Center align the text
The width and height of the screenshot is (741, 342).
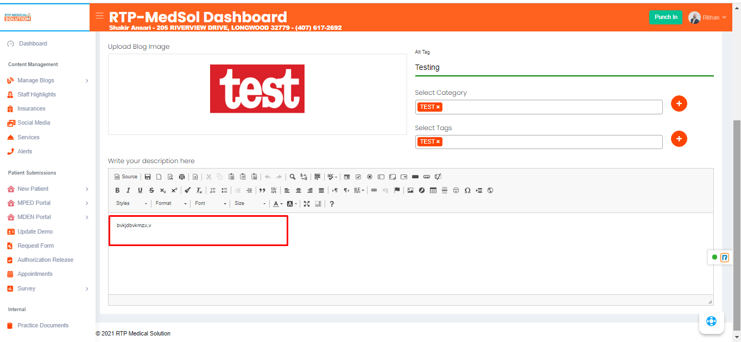299,190
